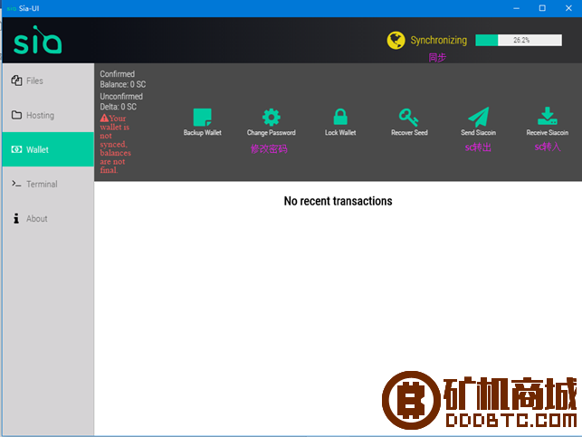Screen dimensions: 582x437
Task: Open the Terminal tab
Action: pyautogui.click(x=48, y=184)
